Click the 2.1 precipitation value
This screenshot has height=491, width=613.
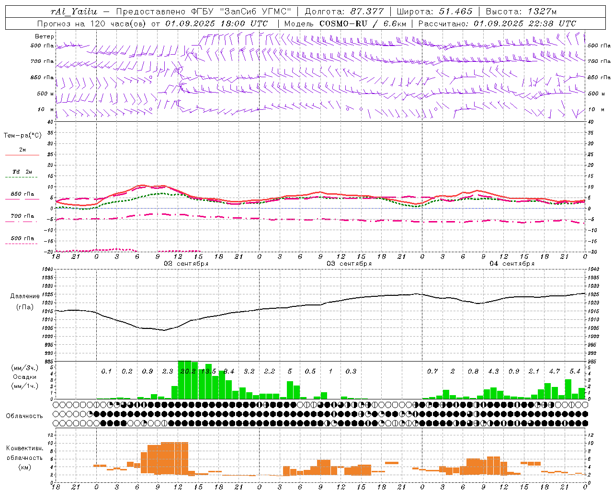coord(534,371)
